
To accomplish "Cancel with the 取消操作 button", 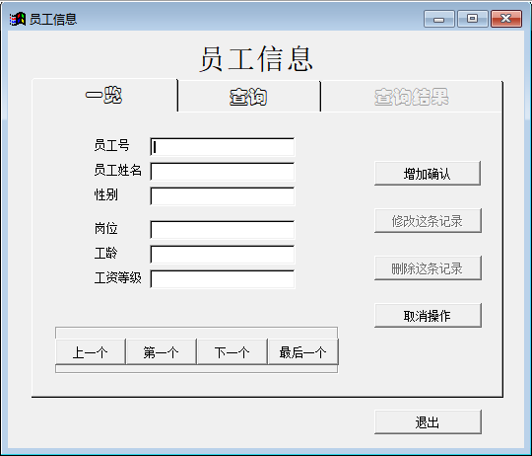I will pos(428,316).
